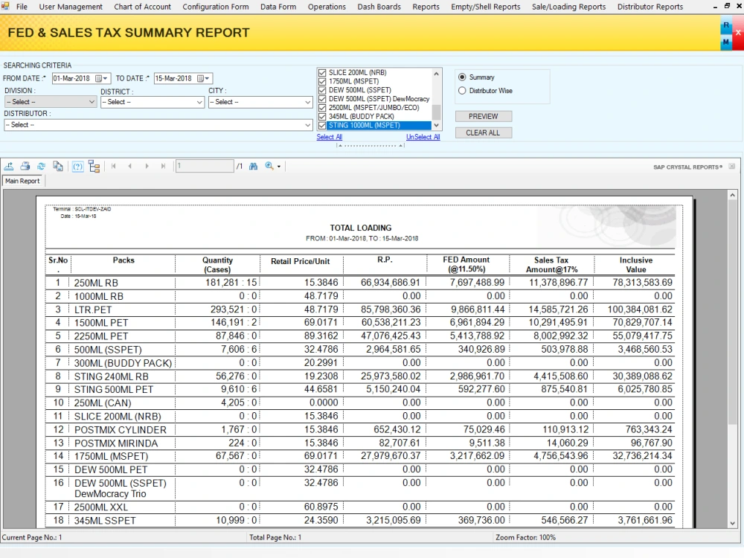Open the Operations menu

[327, 7]
